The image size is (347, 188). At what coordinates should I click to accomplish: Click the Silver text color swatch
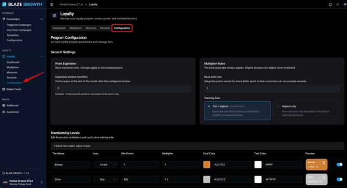[258, 179]
